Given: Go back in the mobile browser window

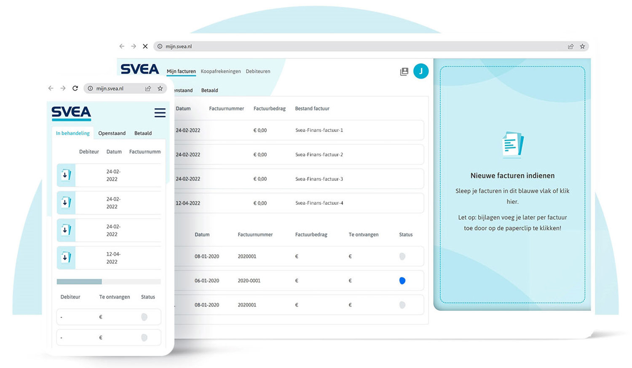Looking at the screenshot, I should tap(51, 88).
